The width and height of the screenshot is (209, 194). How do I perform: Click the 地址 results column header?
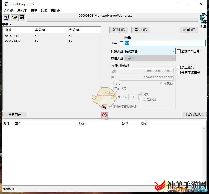tap(18, 30)
